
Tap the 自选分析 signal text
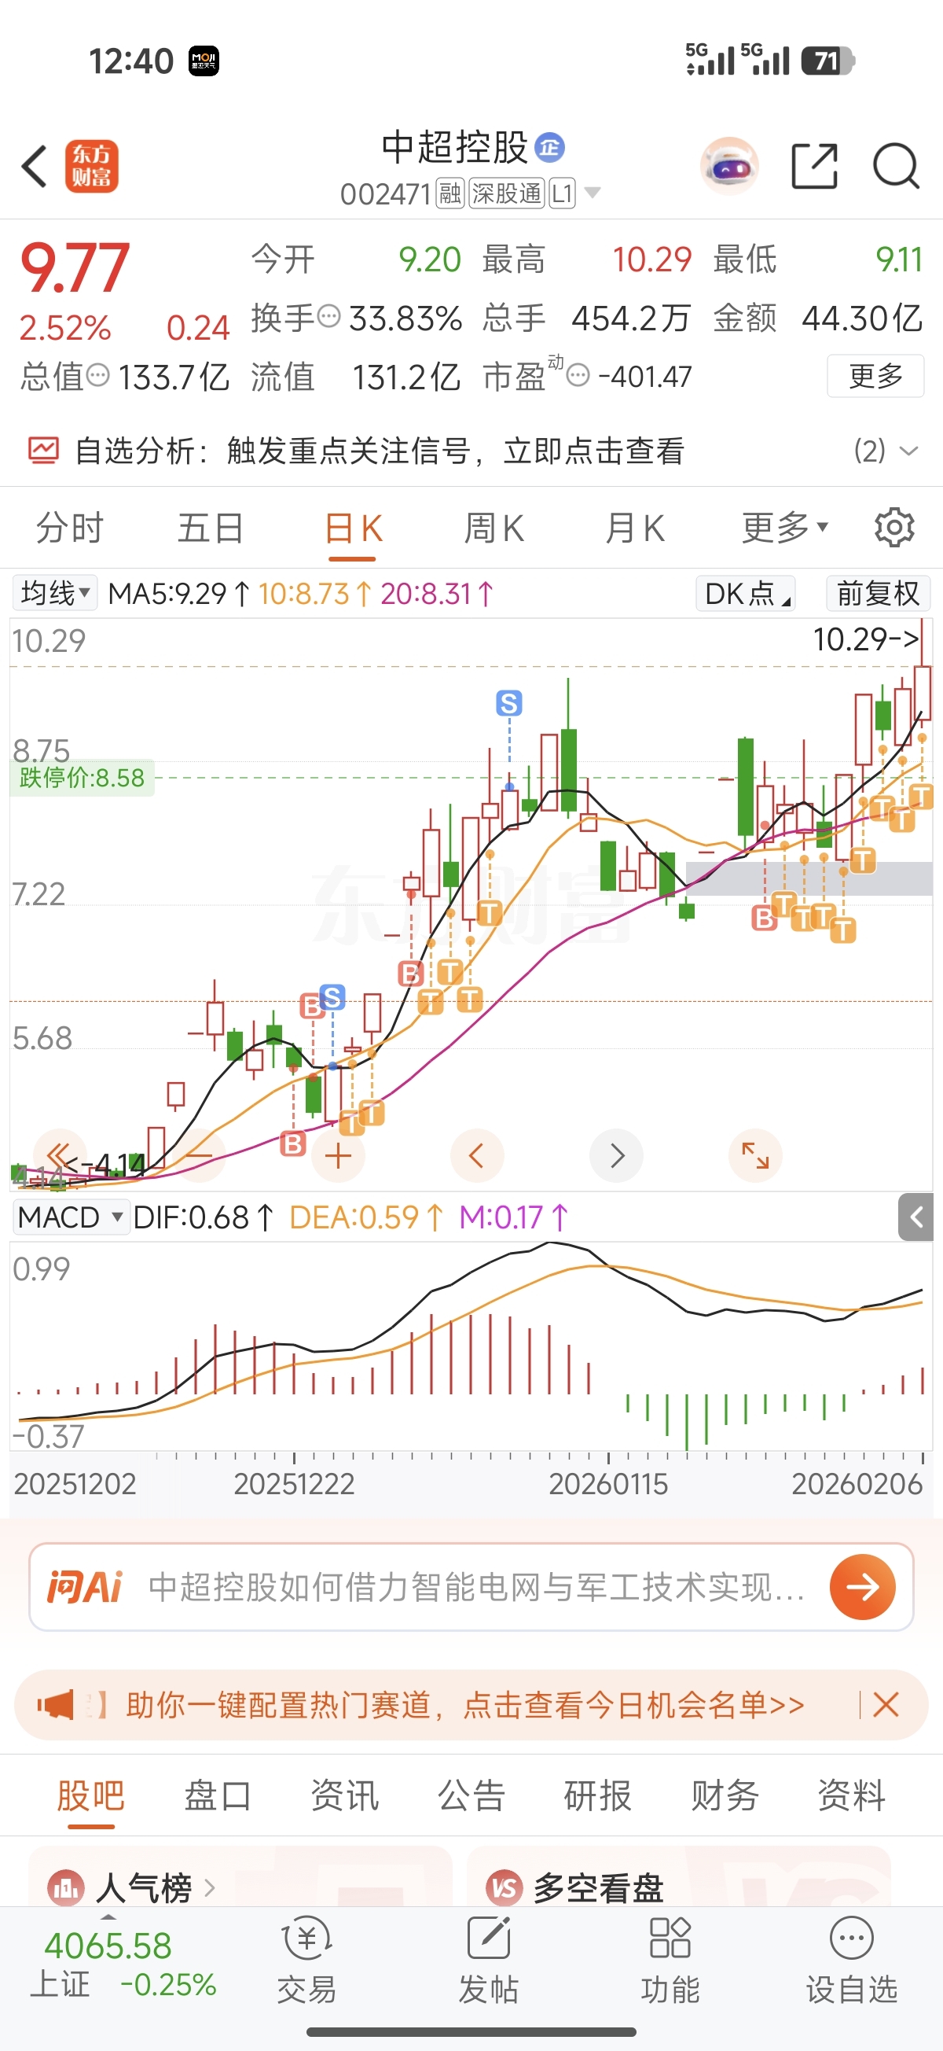click(x=379, y=451)
